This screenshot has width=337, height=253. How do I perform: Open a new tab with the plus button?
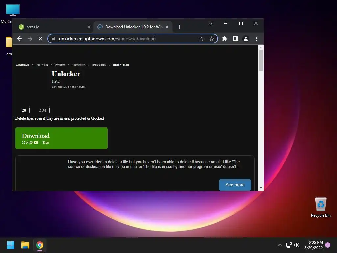click(180, 27)
